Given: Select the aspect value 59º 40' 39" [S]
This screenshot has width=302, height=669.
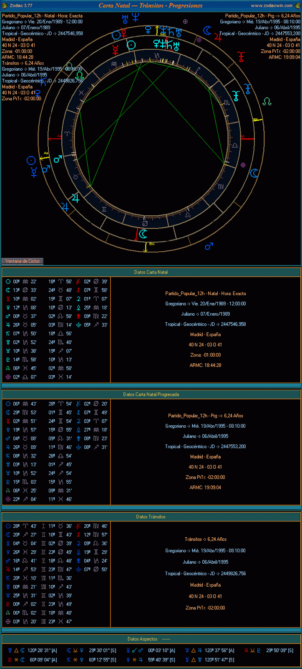Looking at the screenshot, I should coord(161,660).
